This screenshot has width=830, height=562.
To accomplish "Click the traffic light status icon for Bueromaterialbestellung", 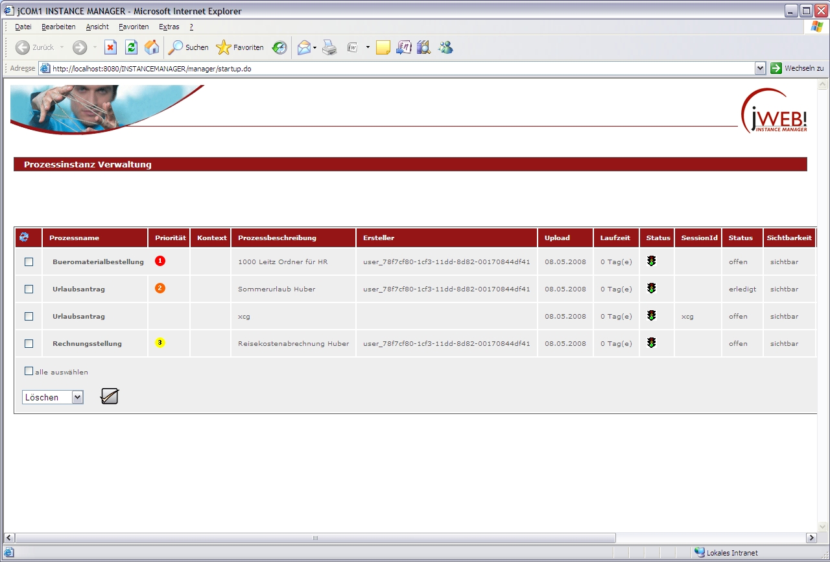I will (x=651, y=261).
